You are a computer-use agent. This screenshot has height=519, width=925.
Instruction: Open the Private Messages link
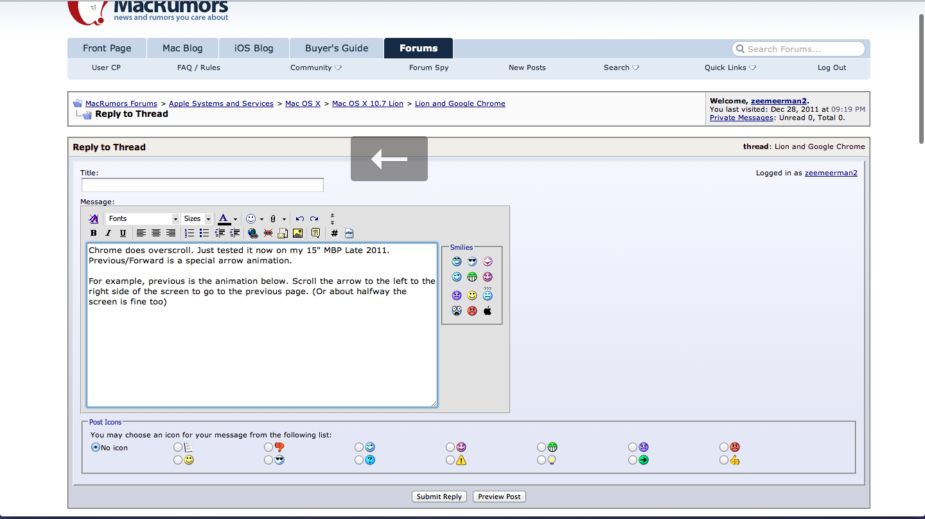tap(741, 118)
